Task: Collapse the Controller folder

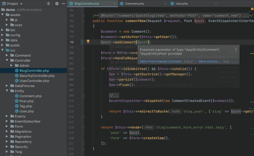Action: pyautogui.click(x=7, y=60)
